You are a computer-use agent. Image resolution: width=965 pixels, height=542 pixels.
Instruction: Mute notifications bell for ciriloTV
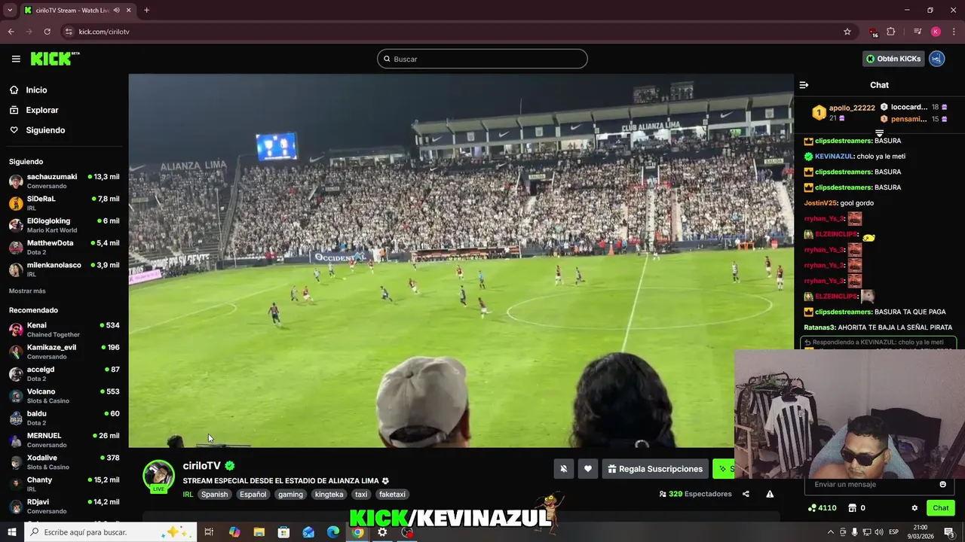(x=563, y=469)
